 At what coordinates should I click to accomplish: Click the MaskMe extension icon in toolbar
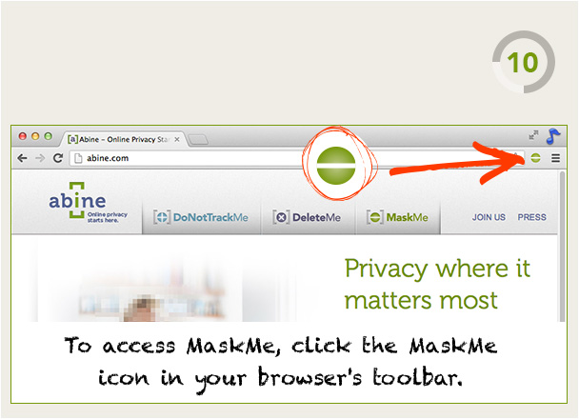tap(535, 158)
